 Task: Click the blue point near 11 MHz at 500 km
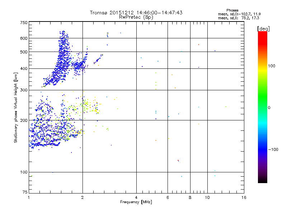215,51
